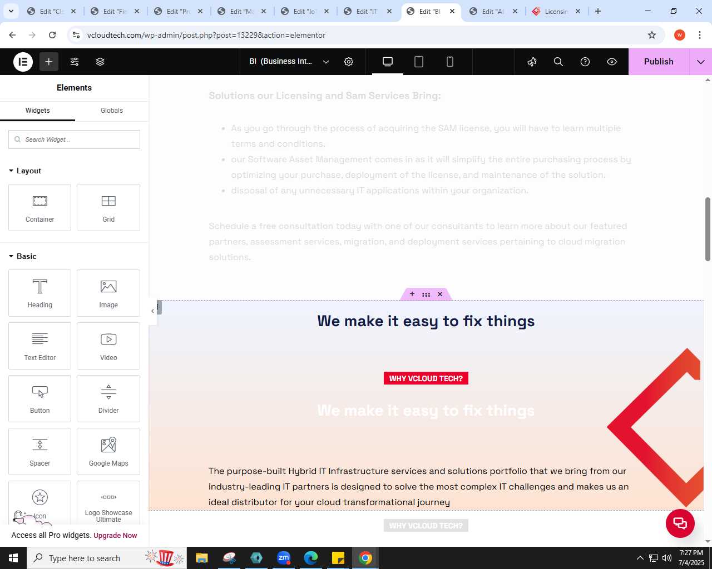Add container with section plus handle
712x569 pixels.
tap(412, 294)
